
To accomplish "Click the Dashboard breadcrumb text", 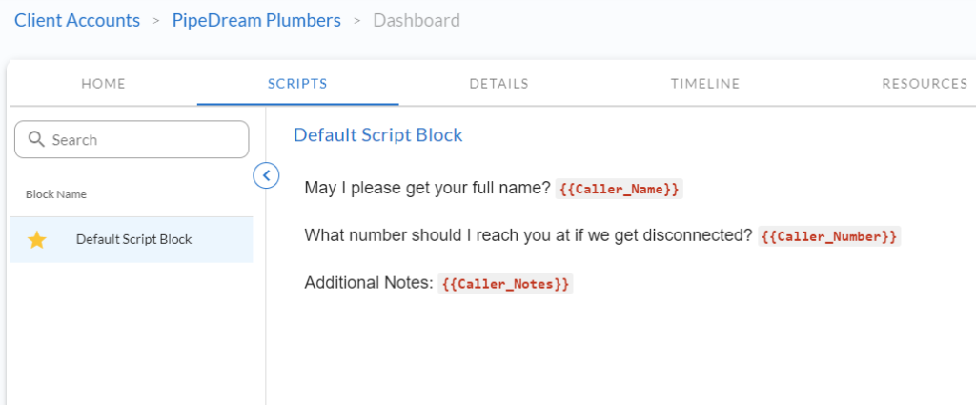I will 417,21.
